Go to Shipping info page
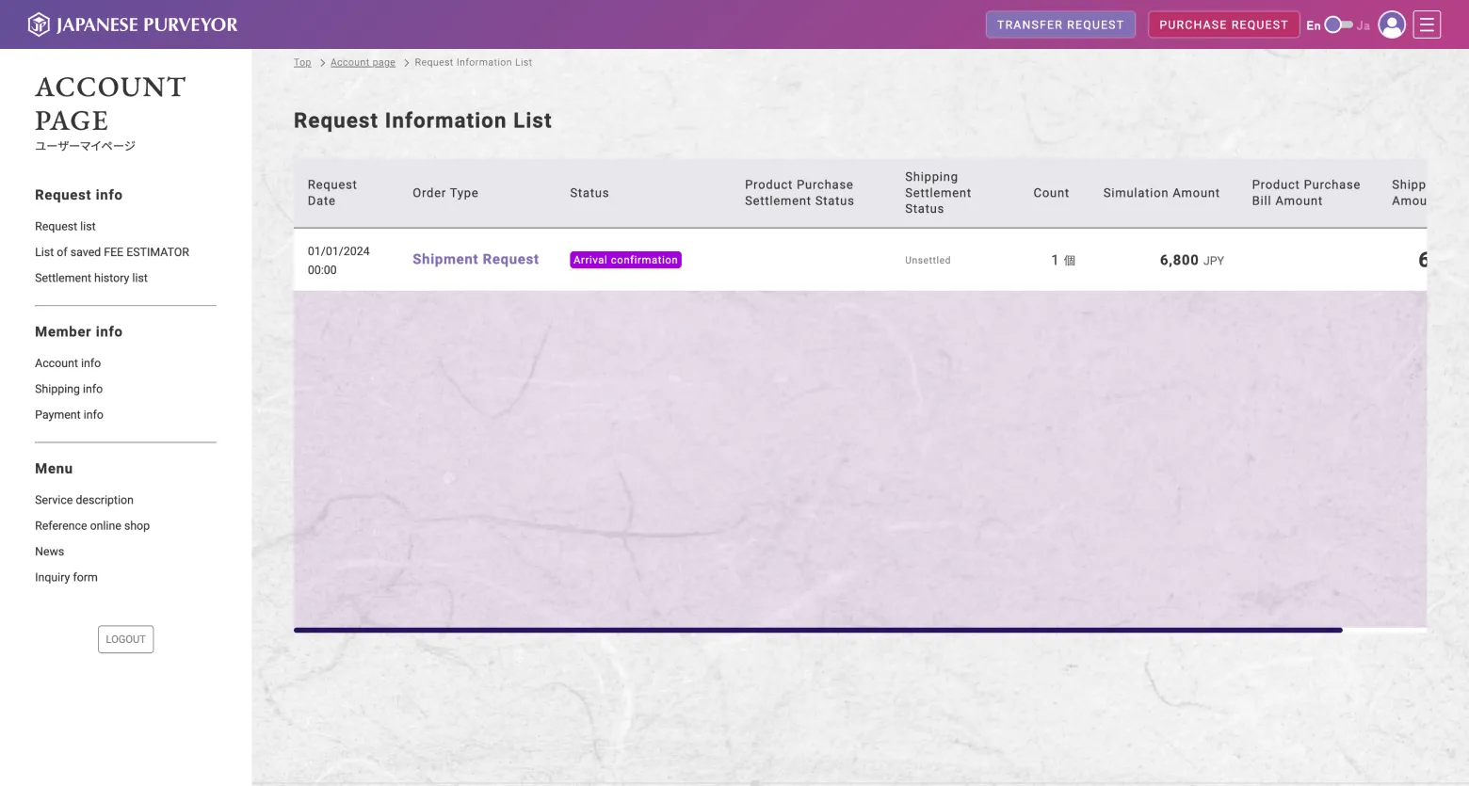 click(69, 390)
